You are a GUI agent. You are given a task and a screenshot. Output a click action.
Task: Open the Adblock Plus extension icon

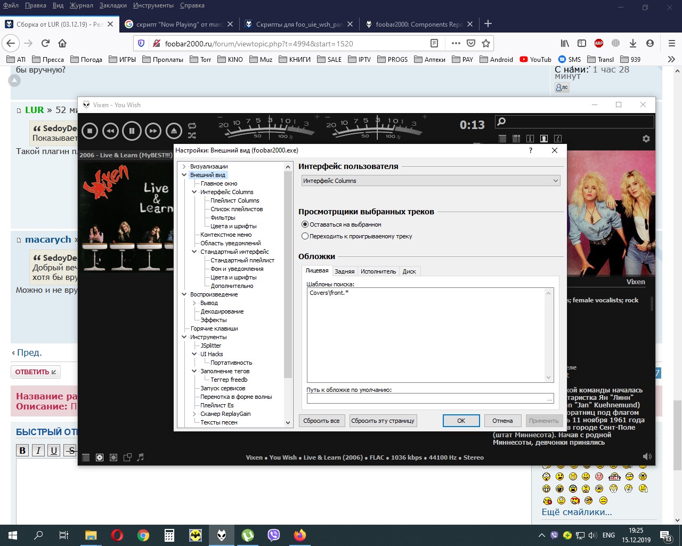coord(599,43)
